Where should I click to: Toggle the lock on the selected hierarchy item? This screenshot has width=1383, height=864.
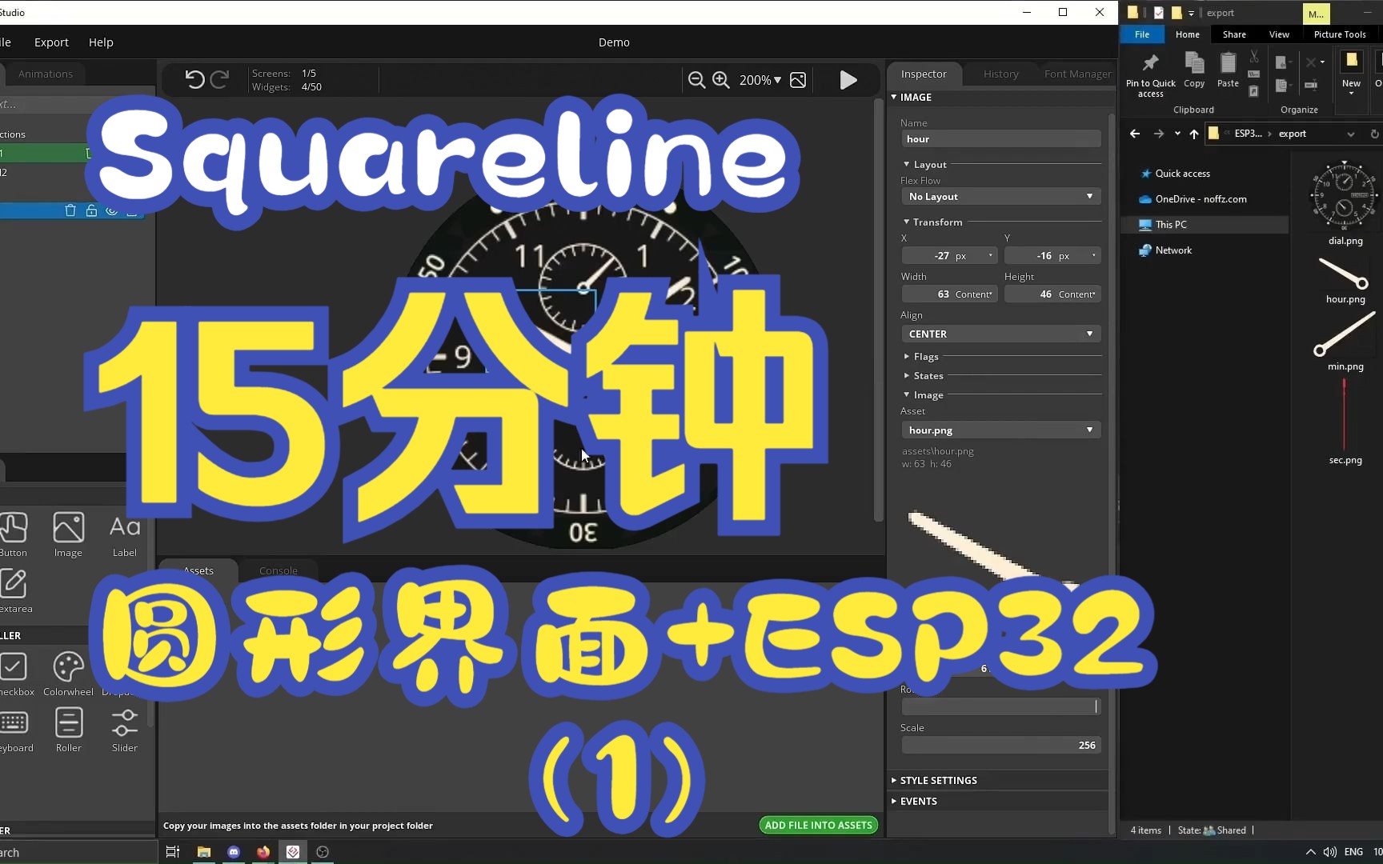pyautogui.click(x=91, y=210)
